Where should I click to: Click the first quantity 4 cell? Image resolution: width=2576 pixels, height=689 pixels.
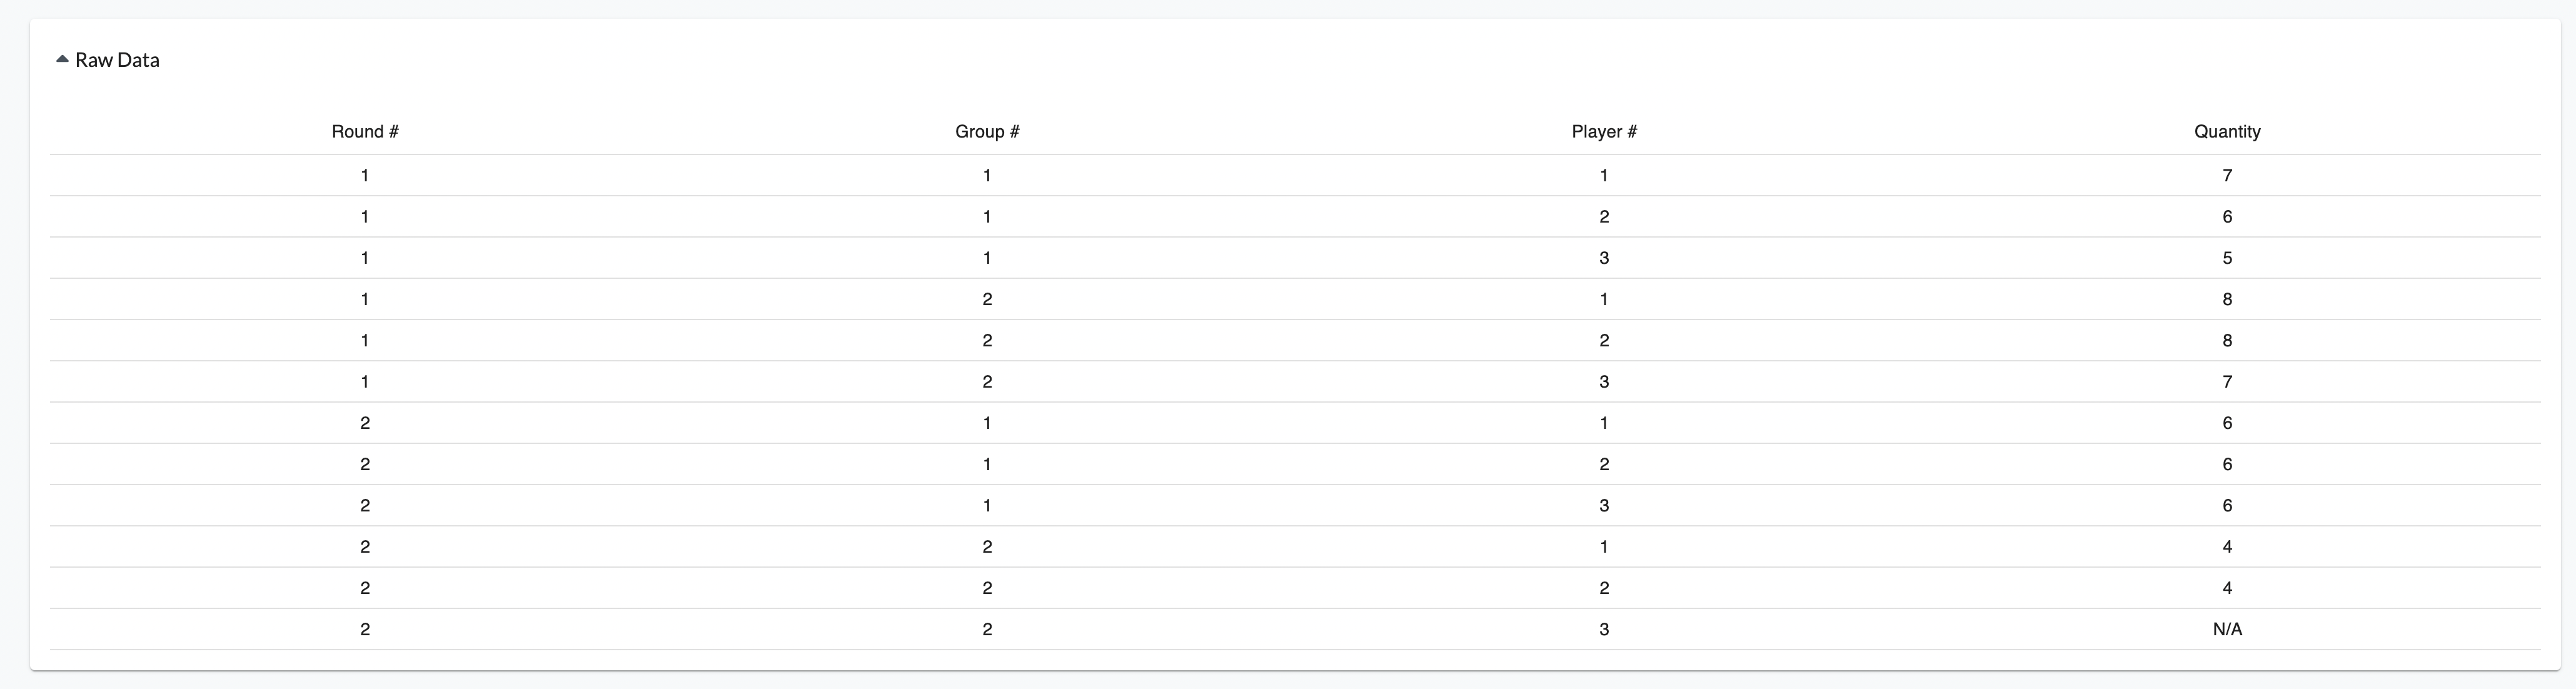click(2227, 547)
